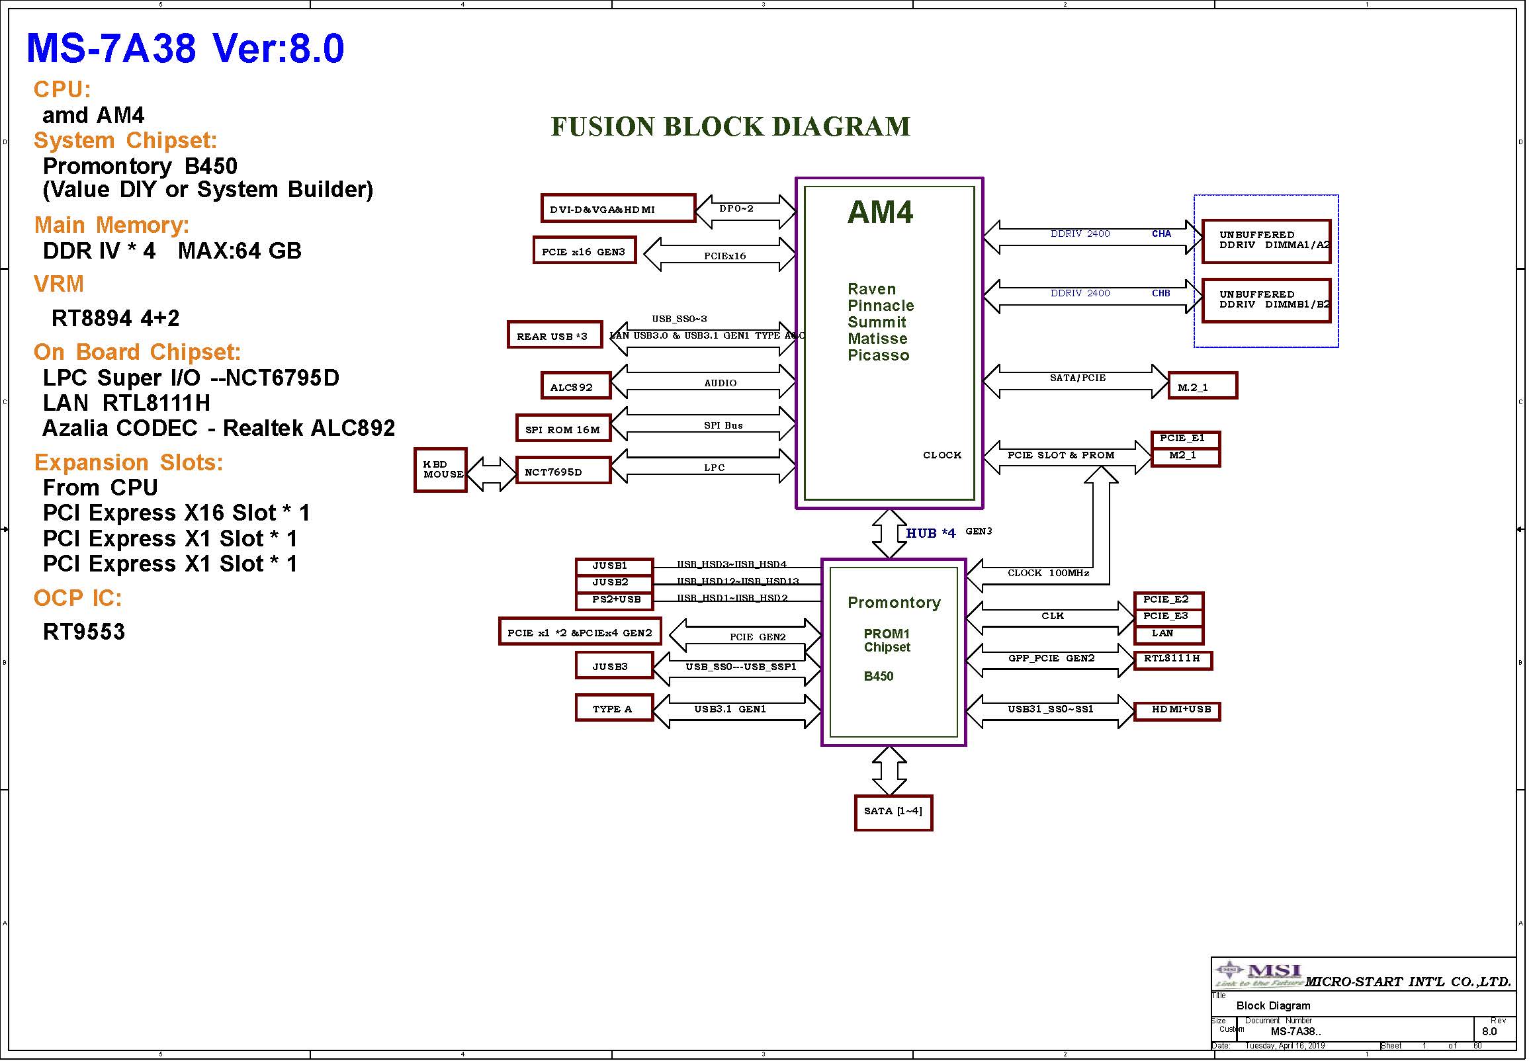Click the "SPI Bus" arrow label
The image size is (1533, 1061).
(x=723, y=425)
